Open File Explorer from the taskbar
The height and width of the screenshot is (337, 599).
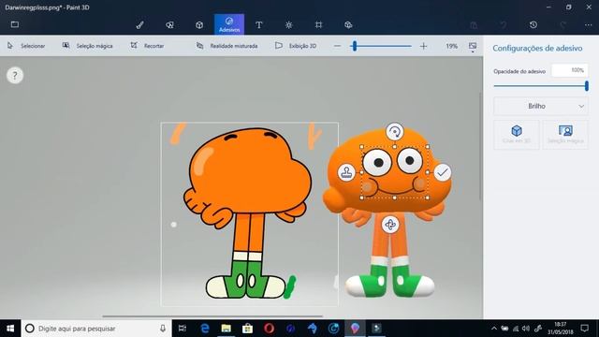(226, 329)
